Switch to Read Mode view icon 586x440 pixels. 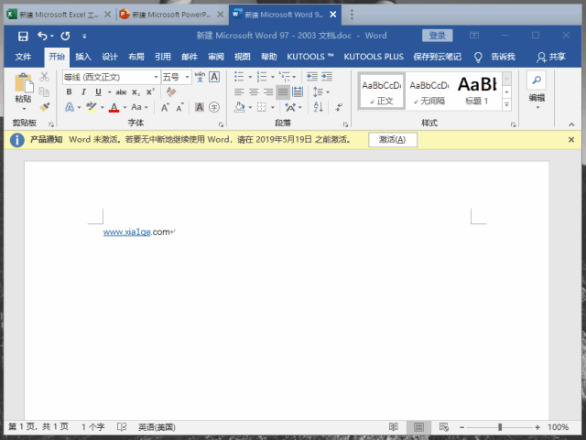[393, 426]
